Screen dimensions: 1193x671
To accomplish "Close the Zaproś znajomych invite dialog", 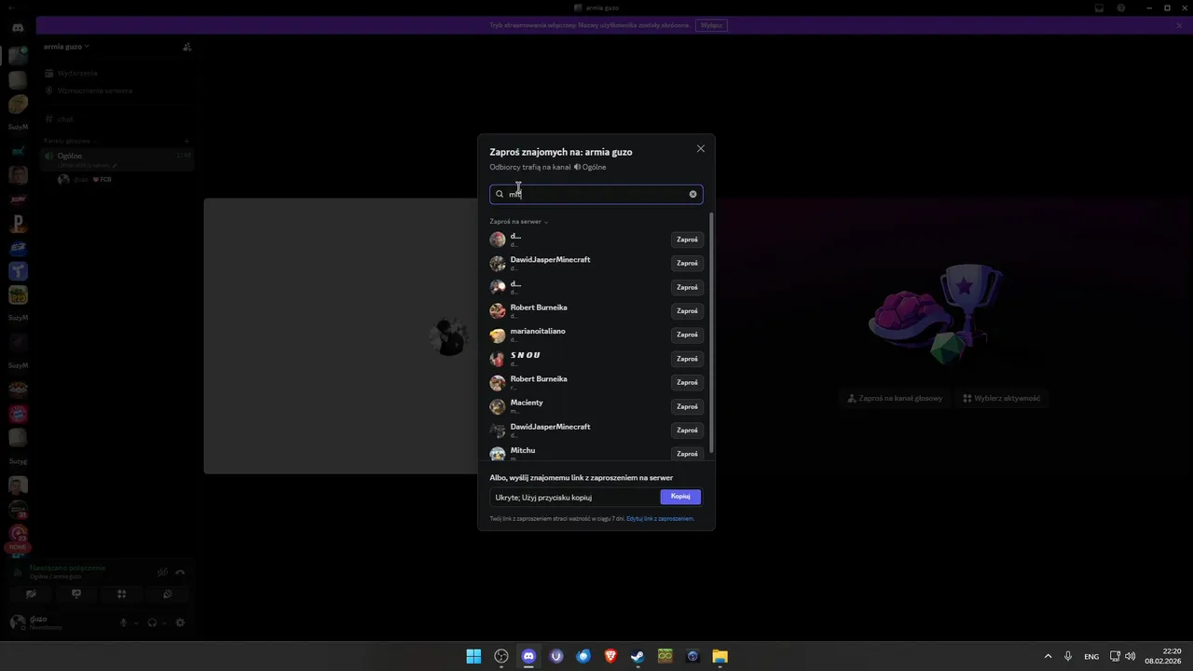I will click(701, 149).
